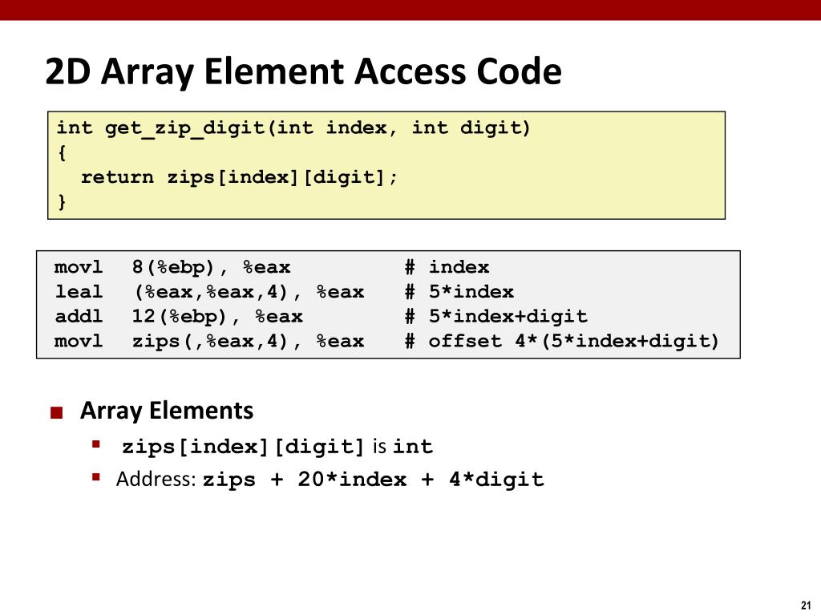Click the slide number 21
The width and height of the screenshot is (821, 616).
pos(806,605)
